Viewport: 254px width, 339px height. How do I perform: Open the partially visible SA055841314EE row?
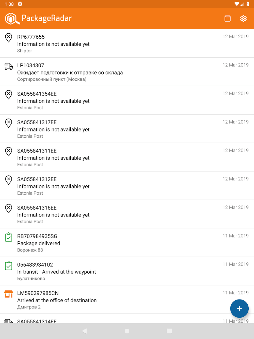(102, 320)
